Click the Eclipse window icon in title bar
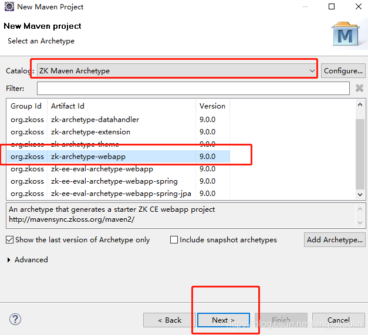The height and width of the screenshot is (335, 368). coord(9,6)
